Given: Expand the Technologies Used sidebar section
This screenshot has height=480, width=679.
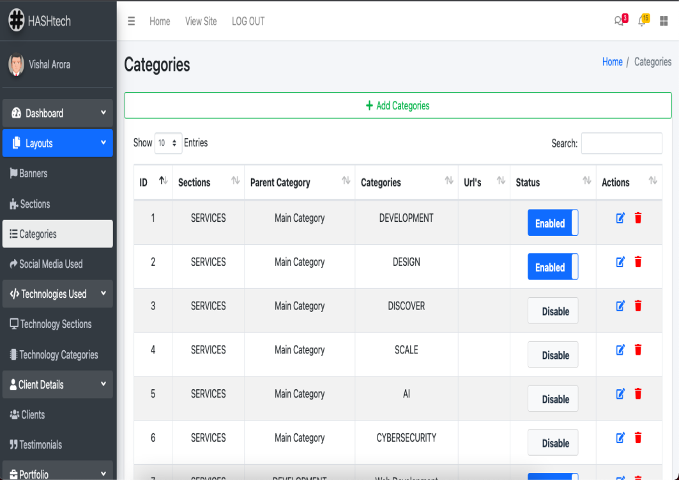Looking at the screenshot, I should point(57,294).
